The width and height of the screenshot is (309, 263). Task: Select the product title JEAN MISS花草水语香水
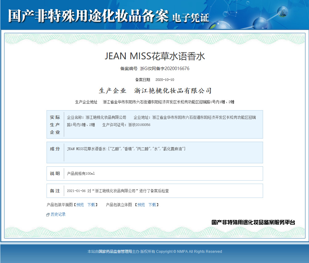click(155, 56)
